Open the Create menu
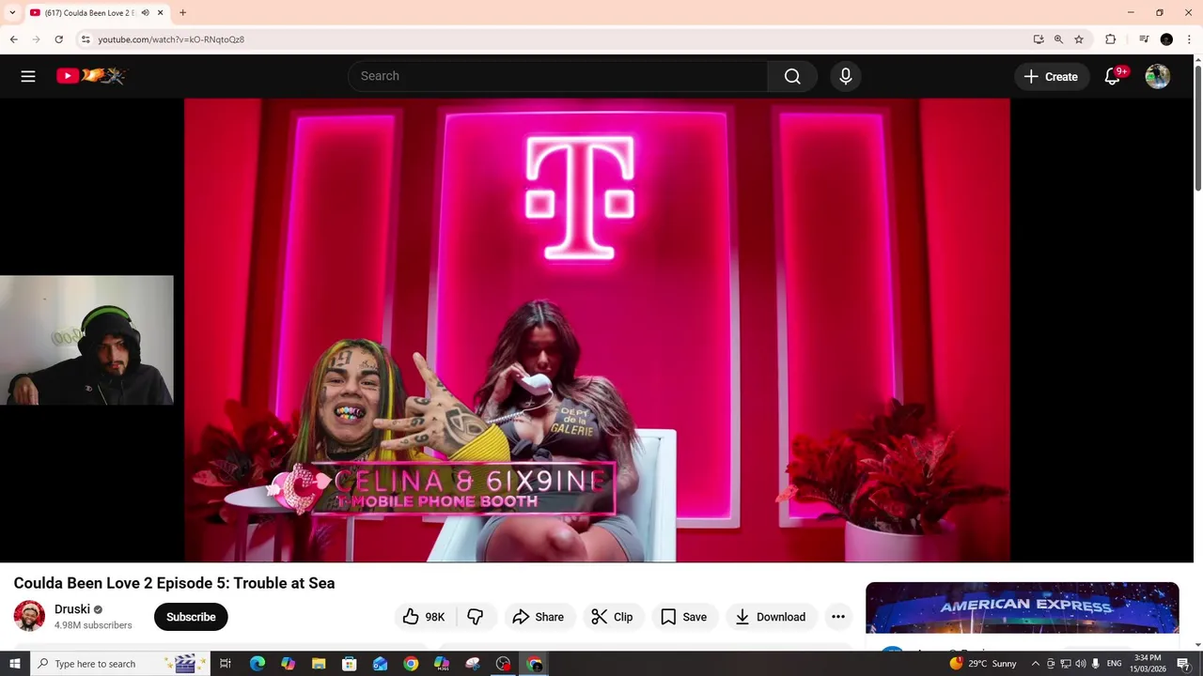1203x676 pixels. coord(1052,77)
